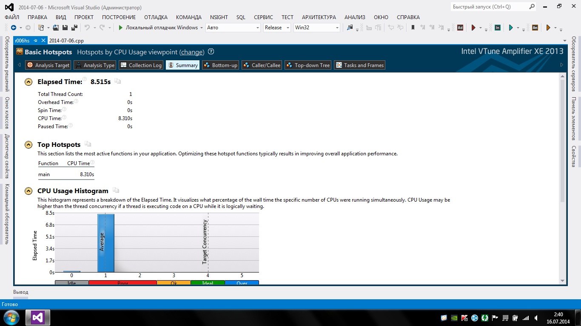Open the volume control in the tray
The height and width of the screenshot is (326, 581).
click(535, 318)
